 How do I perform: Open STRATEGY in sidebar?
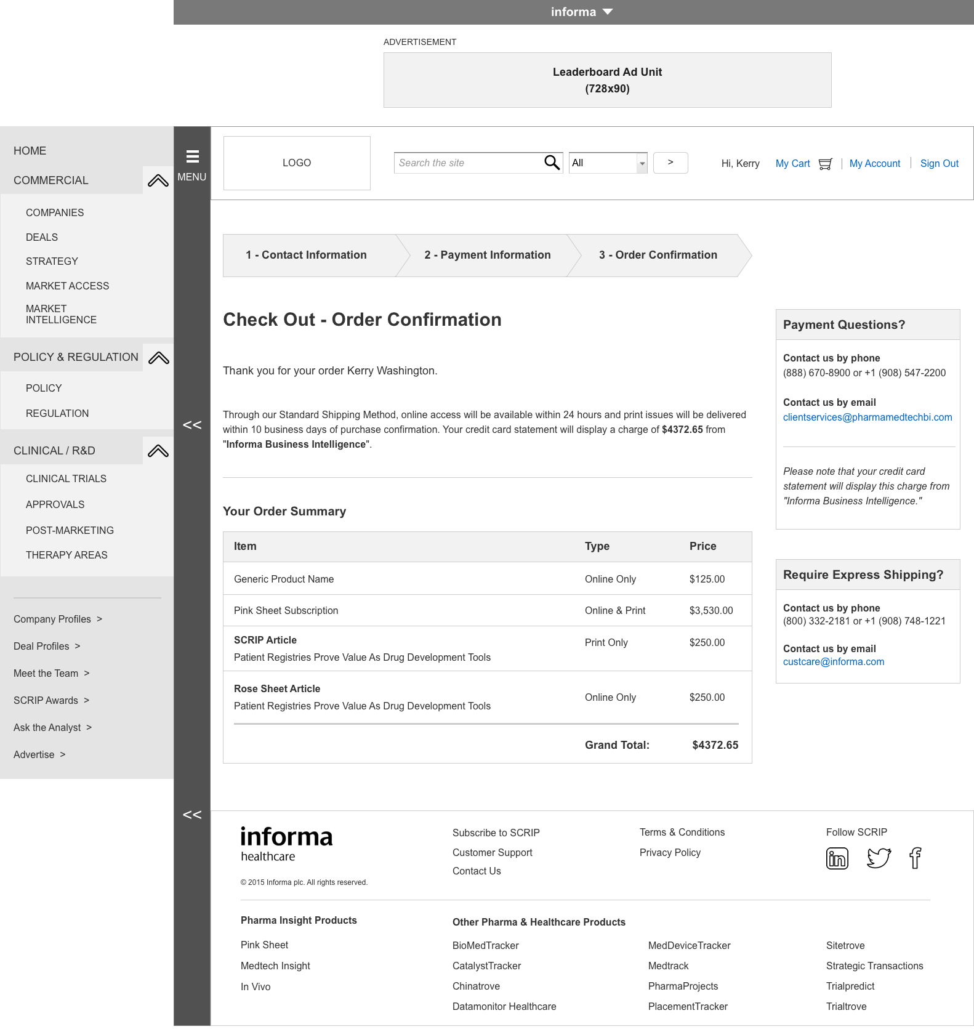(x=52, y=261)
